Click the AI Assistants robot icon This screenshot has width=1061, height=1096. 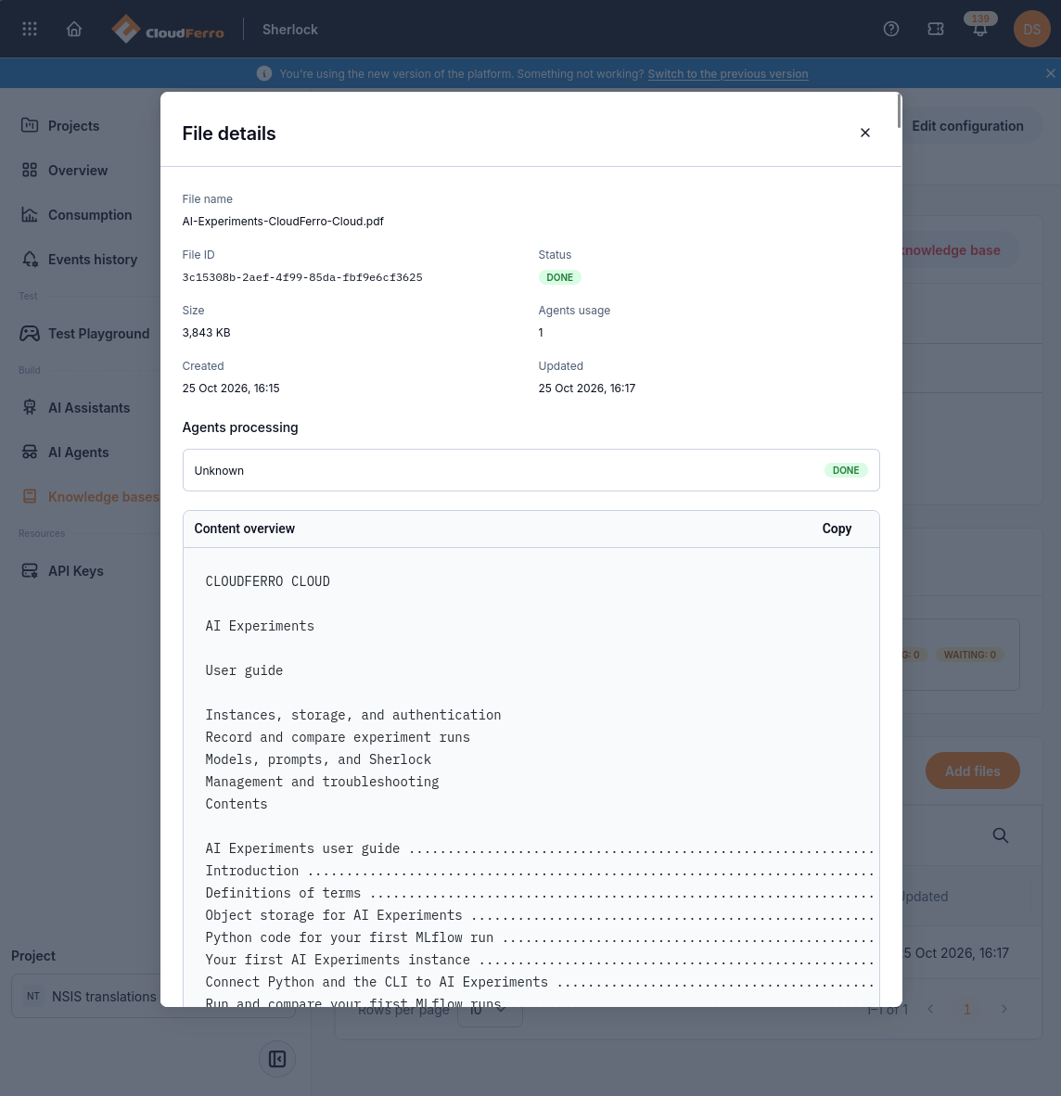pyautogui.click(x=30, y=407)
